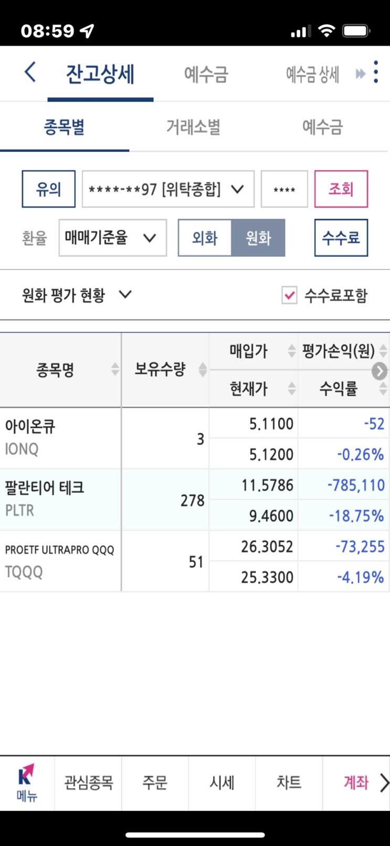Tap the bottom bar next arrow
Viewport: 390px width, 846px height.
[384, 783]
